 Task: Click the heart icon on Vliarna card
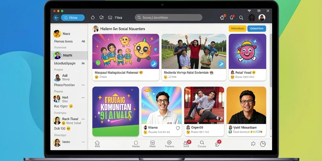[178, 128]
